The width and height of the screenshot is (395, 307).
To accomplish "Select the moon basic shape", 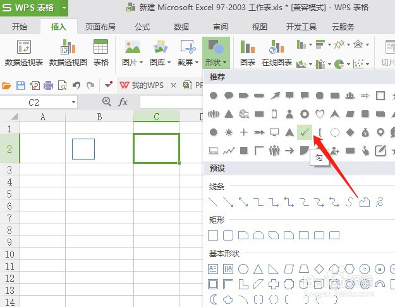I will coord(213,299).
